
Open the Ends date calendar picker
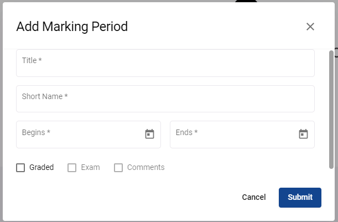coord(303,134)
